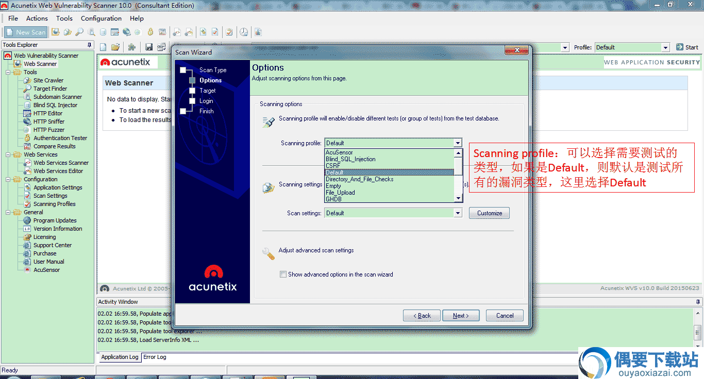Open the Profile dropdown in the main window
704x379 pixels.
(665, 47)
